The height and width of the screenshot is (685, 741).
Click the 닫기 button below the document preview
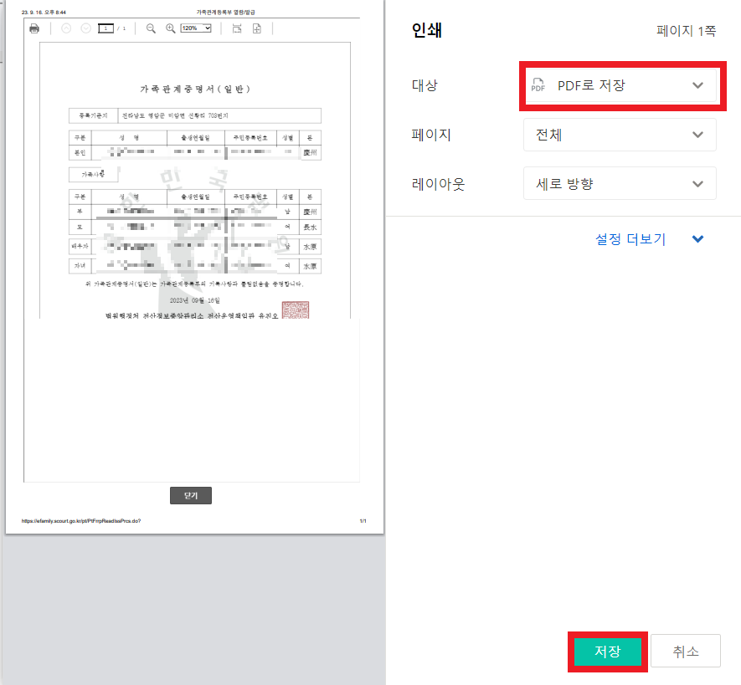pyautogui.click(x=191, y=496)
